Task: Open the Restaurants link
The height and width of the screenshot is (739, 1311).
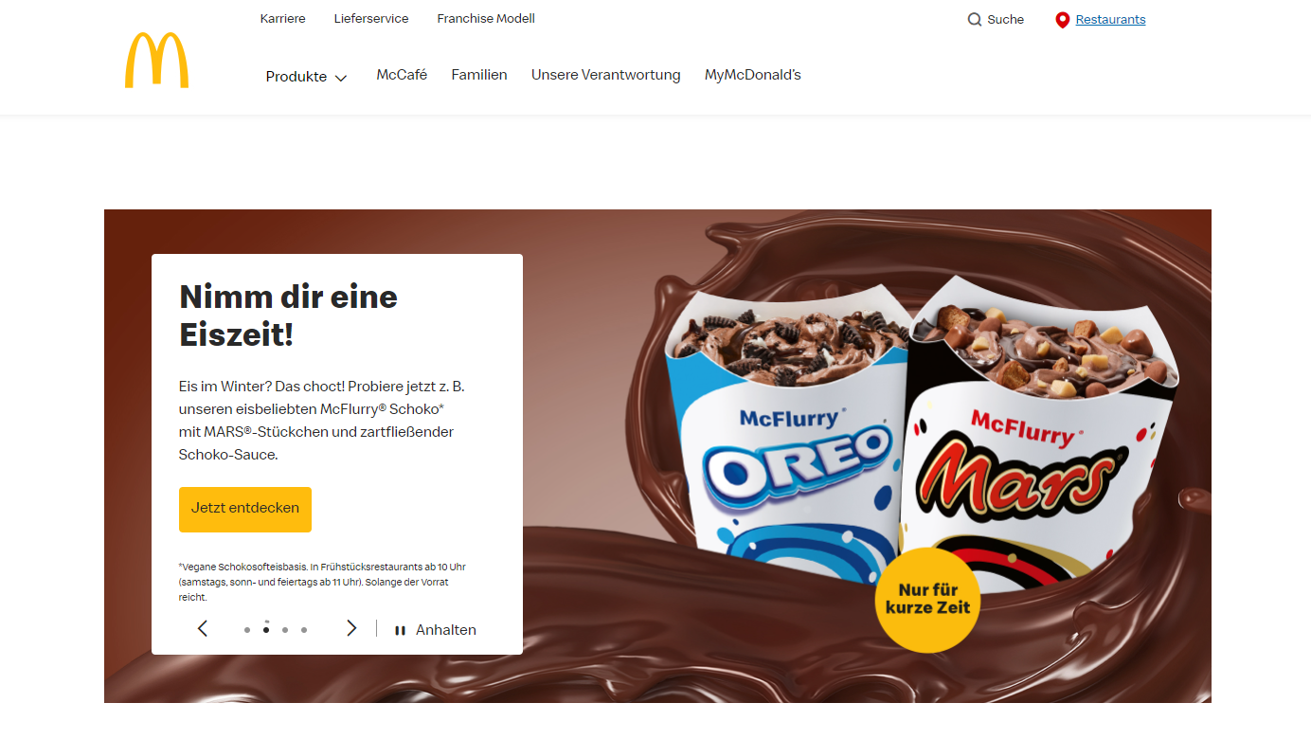Action: [1110, 19]
